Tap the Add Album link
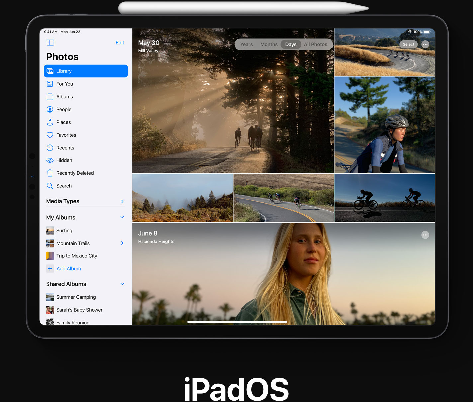 pyautogui.click(x=69, y=269)
